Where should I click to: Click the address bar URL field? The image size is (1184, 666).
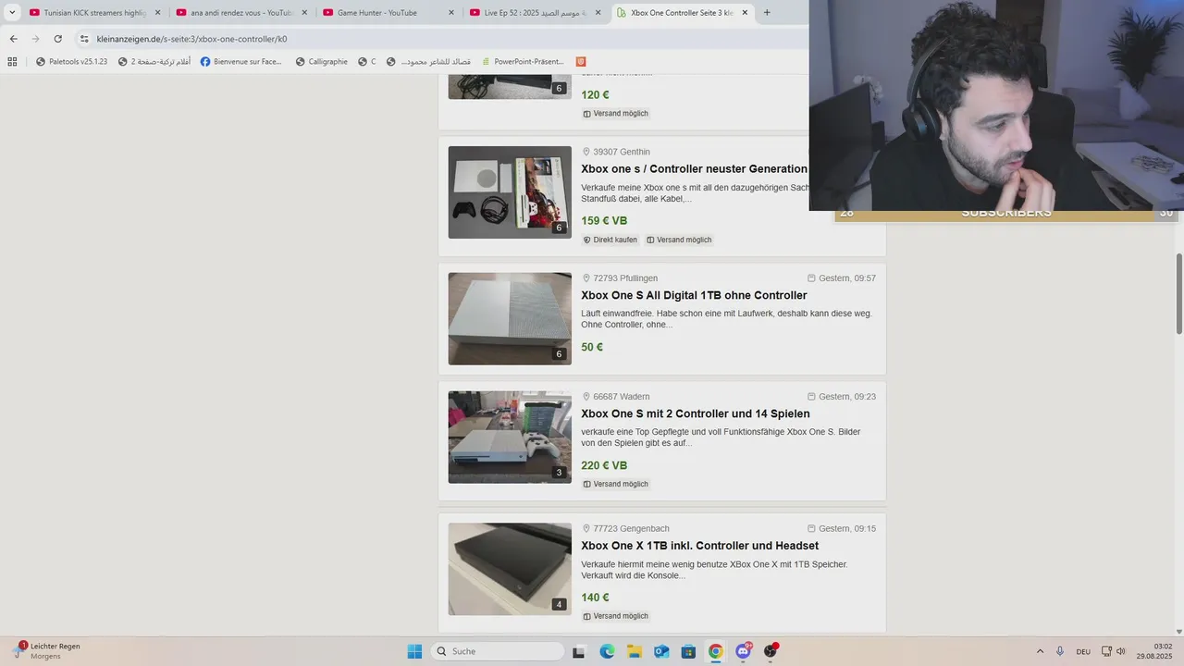(444, 39)
